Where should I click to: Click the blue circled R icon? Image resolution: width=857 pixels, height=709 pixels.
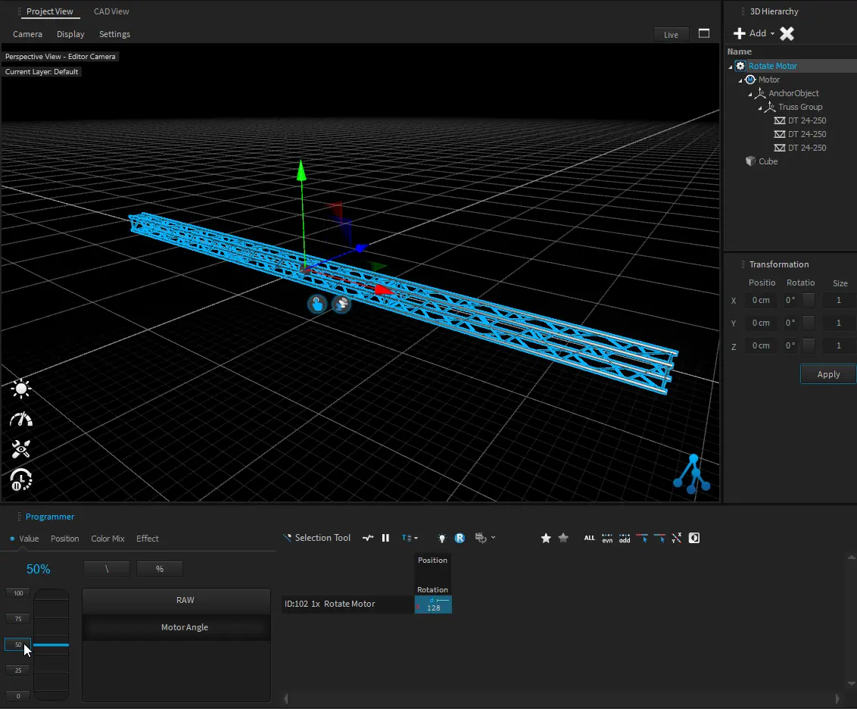click(460, 538)
